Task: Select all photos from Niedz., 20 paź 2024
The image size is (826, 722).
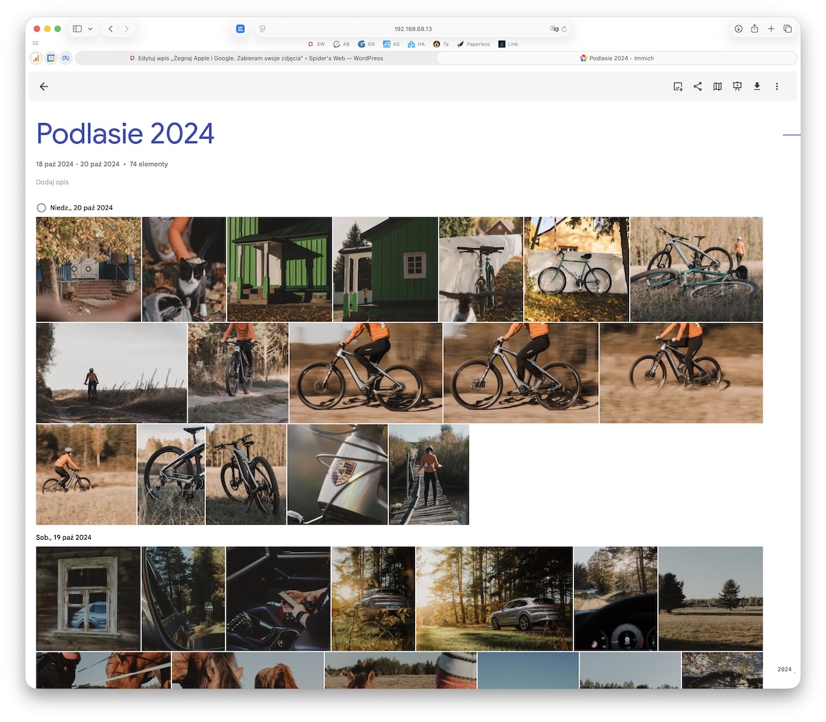Action: tap(41, 208)
